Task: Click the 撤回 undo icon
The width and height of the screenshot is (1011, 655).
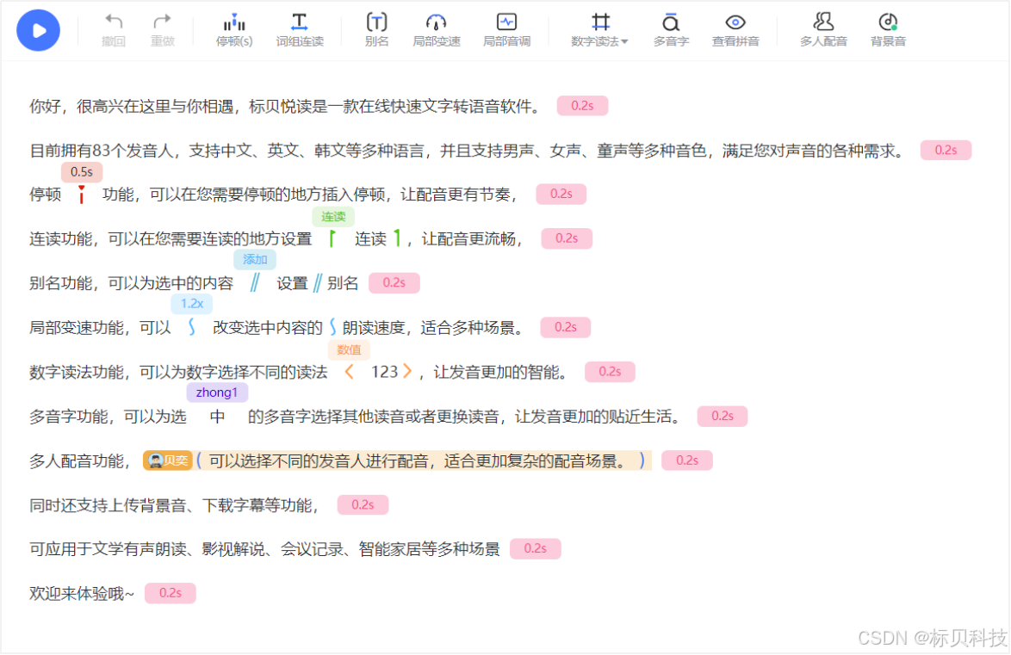Action: tap(114, 30)
